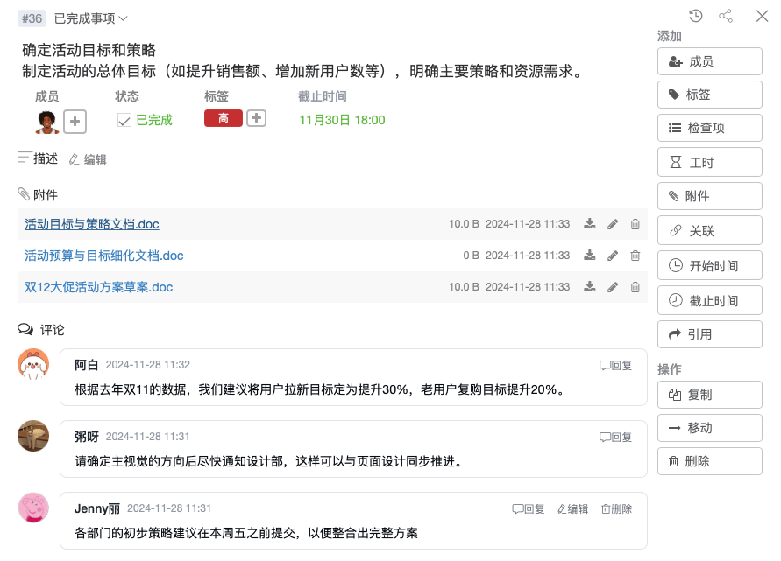Select 关联 from the add panel
781x561 pixels.
(x=709, y=231)
